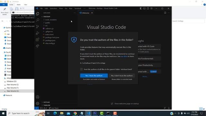206x116 pixels.
Task: Open Google Chrome from the taskbar
Action: pos(75,113)
